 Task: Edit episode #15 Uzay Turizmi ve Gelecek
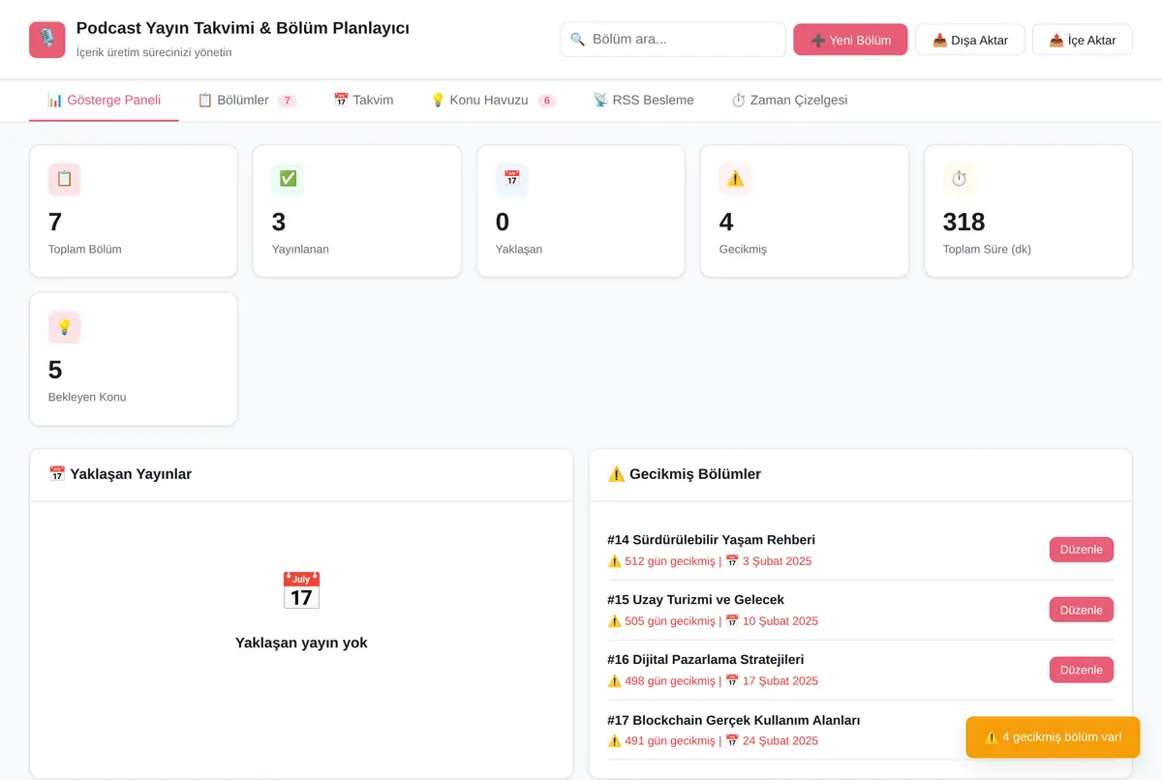pyautogui.click(x=1082, y=610)
